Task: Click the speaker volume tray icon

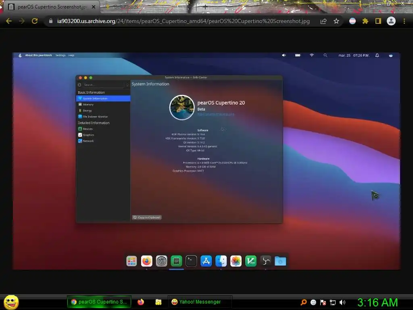Action: (342, 302)
